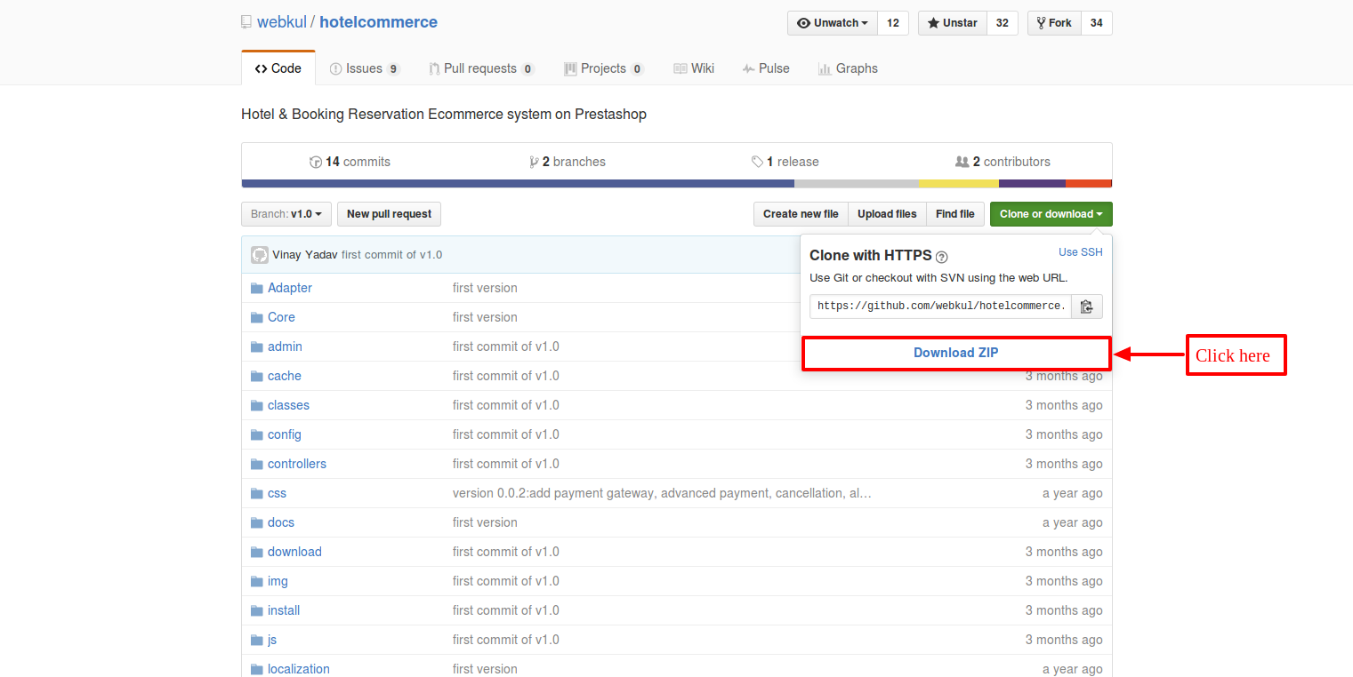The image size is (1353, 677).
Task: Click the yellow language bar segment
Action: point(959,184)
